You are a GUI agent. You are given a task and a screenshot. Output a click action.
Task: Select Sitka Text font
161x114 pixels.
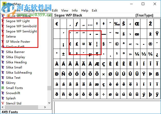[13, 77]
